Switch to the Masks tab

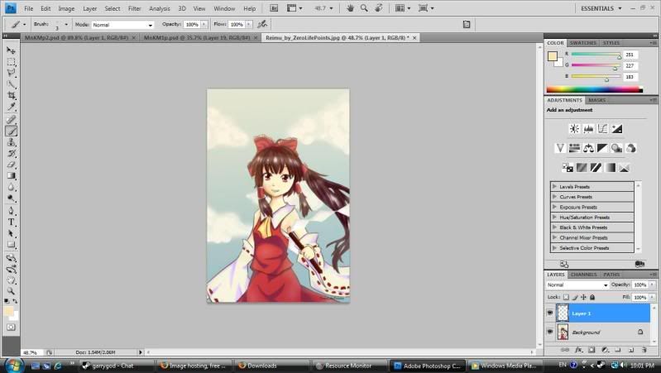point(596,100)
